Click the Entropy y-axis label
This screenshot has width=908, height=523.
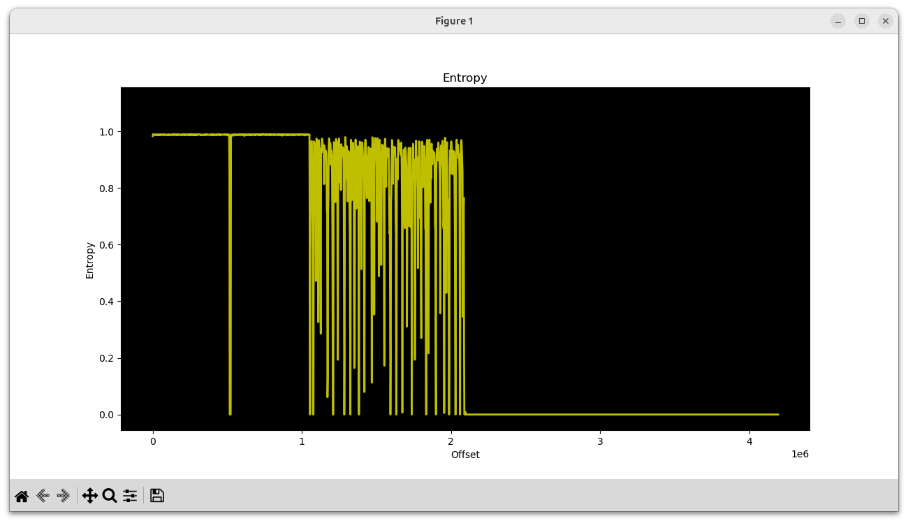click(x=89, y=258)
